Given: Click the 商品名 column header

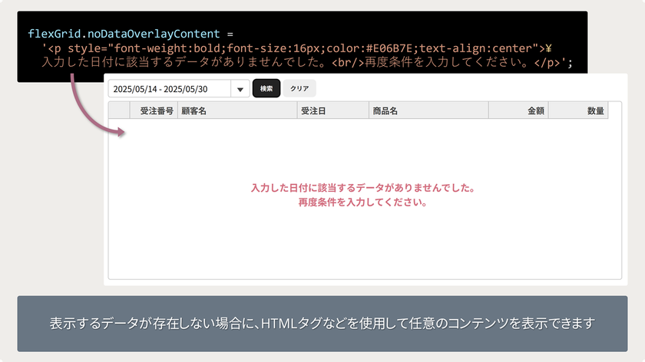Looking at the screenshot, I should (x=428, y=111).
